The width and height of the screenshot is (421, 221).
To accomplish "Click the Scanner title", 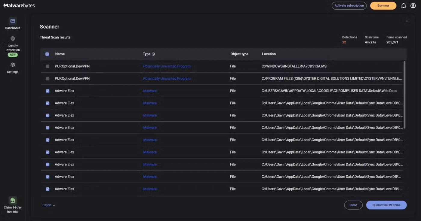I will 50,27.
